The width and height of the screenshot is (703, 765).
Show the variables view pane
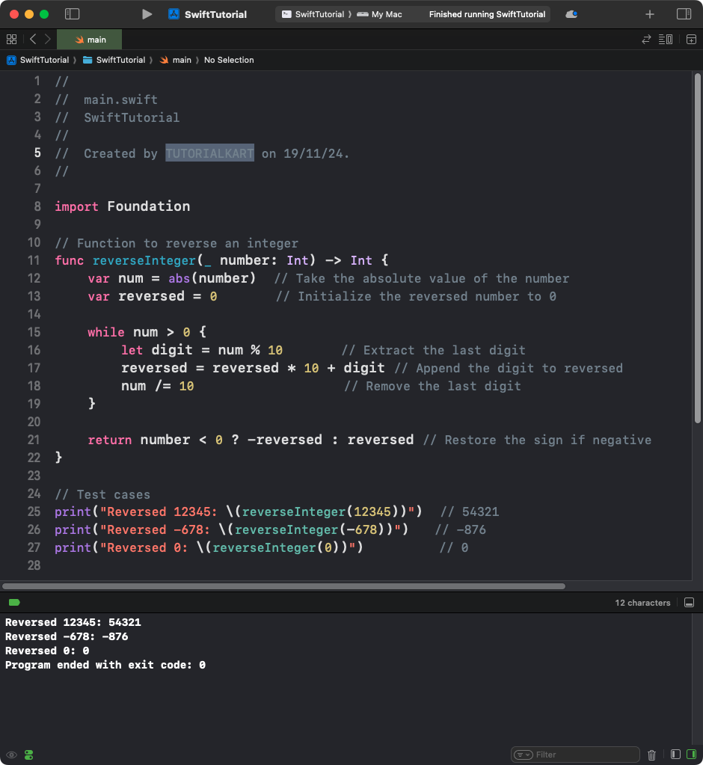pos(675,755)
